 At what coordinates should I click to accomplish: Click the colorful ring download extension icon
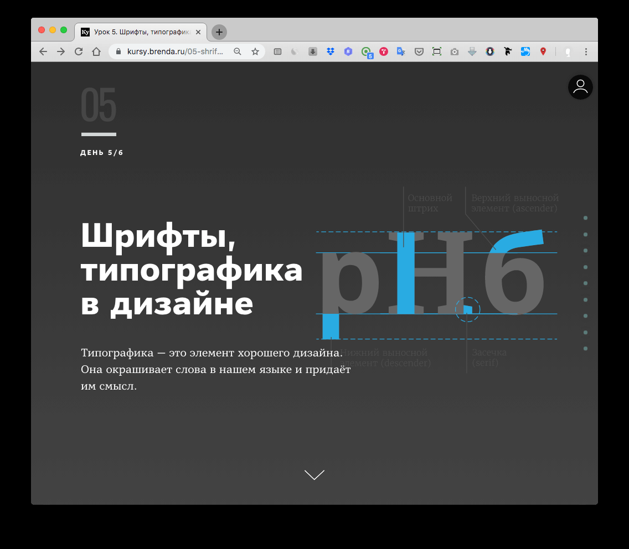point(490,51)
